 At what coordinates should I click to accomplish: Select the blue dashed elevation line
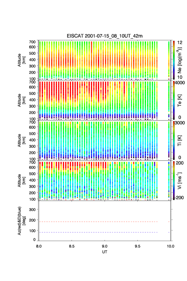[98, 232]
